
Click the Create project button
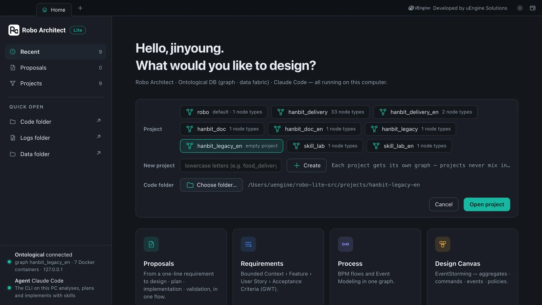[x=307, y=165]
